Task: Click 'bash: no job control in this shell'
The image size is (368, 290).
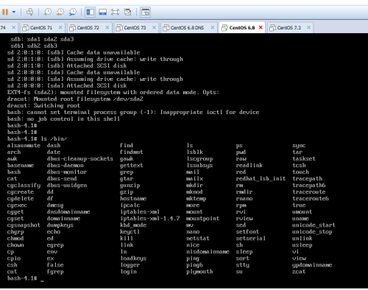Action: (x=63, y=119)
